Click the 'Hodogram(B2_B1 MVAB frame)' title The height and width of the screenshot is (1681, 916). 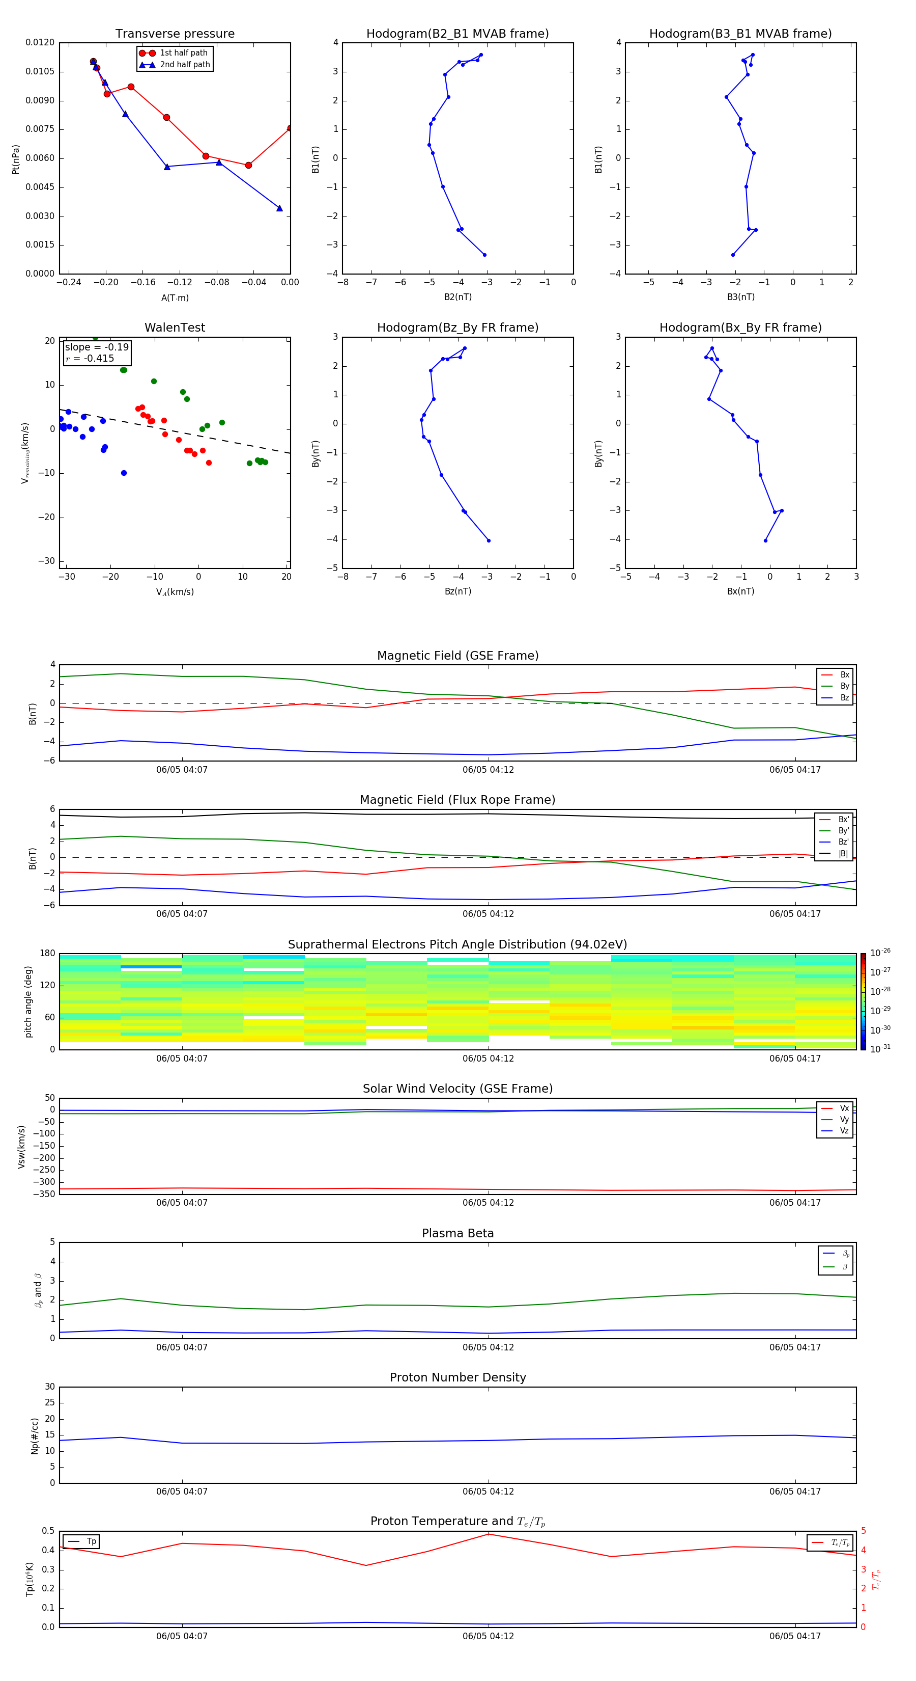point(457,34)
